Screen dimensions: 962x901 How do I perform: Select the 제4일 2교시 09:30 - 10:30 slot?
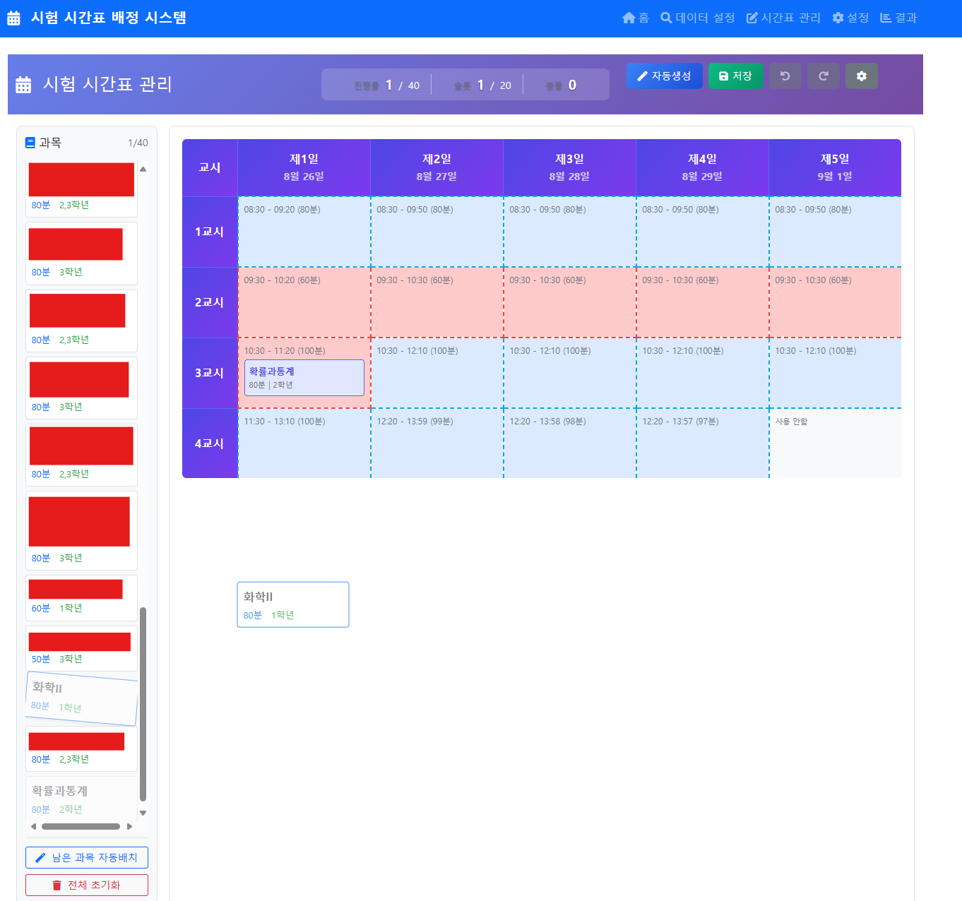point(702,302)
